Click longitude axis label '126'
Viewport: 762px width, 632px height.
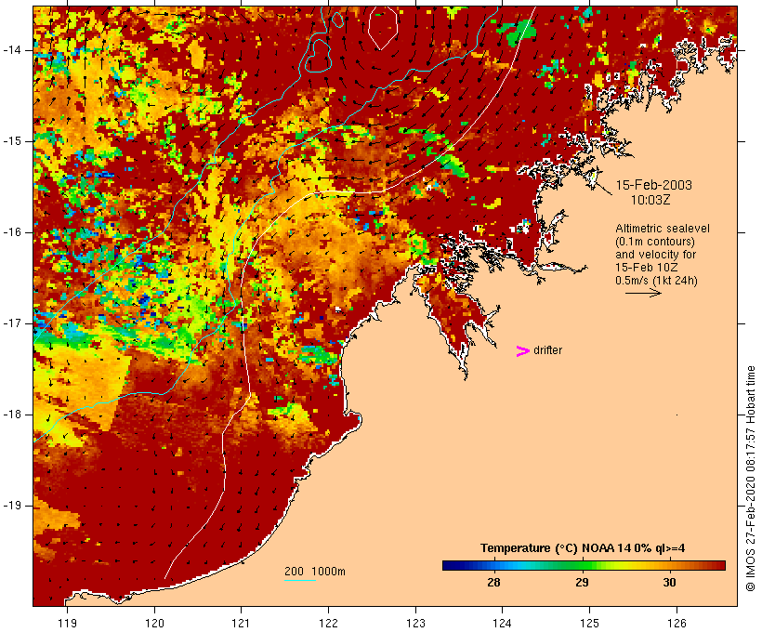pyautogui.click(x=677, y=623)
